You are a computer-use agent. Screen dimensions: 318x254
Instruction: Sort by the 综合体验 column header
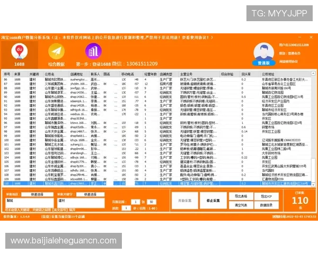tap(230, 74)
